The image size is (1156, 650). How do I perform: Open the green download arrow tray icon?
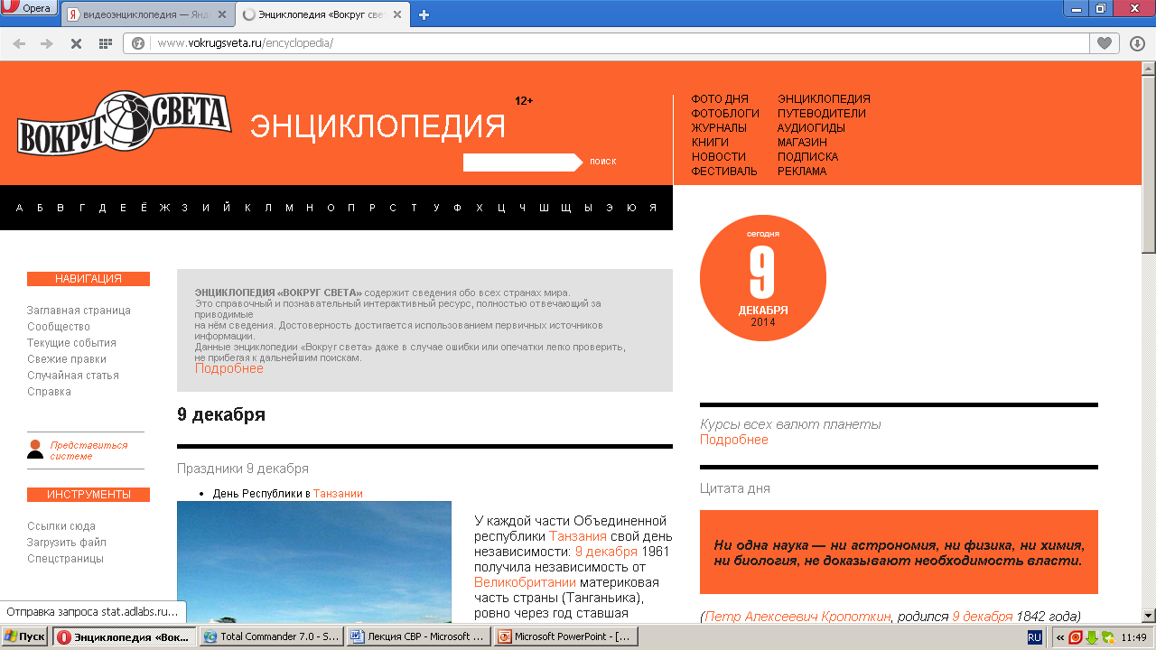click(x=1091, y=637)
